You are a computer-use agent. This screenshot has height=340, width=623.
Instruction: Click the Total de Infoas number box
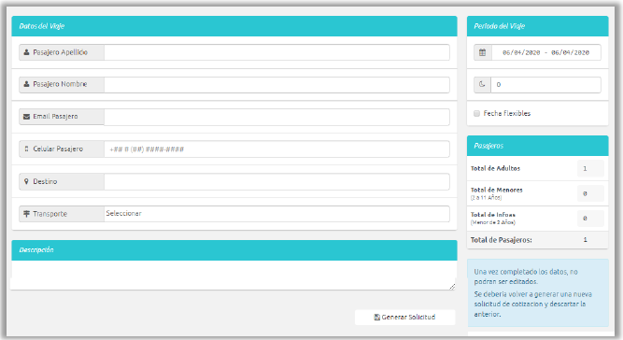coord(590,218)
